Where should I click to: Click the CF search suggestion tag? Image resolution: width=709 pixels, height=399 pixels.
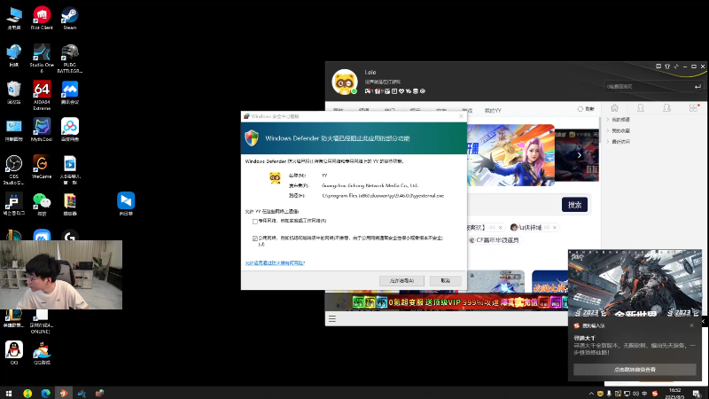[x=495, y=240]
